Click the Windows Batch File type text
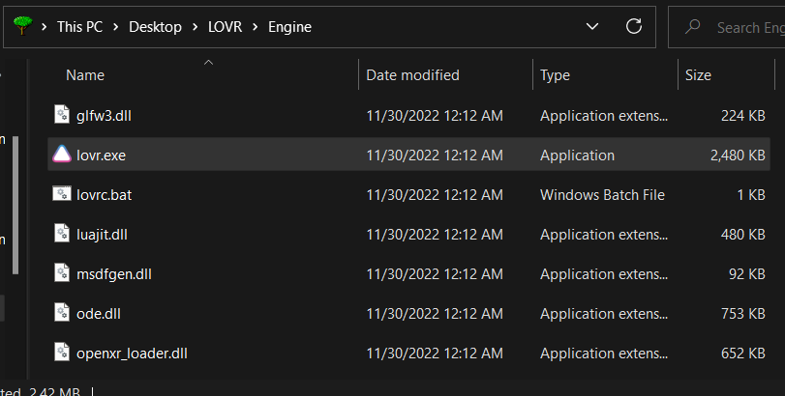785x396 pixels. [602, 195]
